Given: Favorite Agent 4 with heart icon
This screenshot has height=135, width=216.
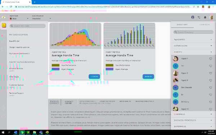Looking at the screenshot, I should pos(211,80).
